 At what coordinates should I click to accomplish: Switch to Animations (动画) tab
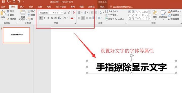coord(49,7)
